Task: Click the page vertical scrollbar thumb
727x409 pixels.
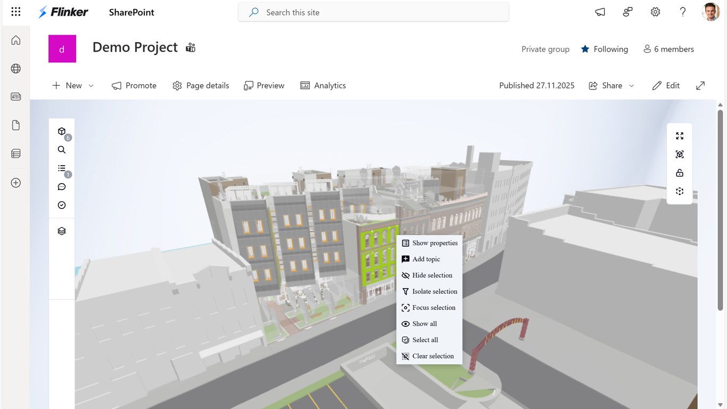Action: point(721,210)
